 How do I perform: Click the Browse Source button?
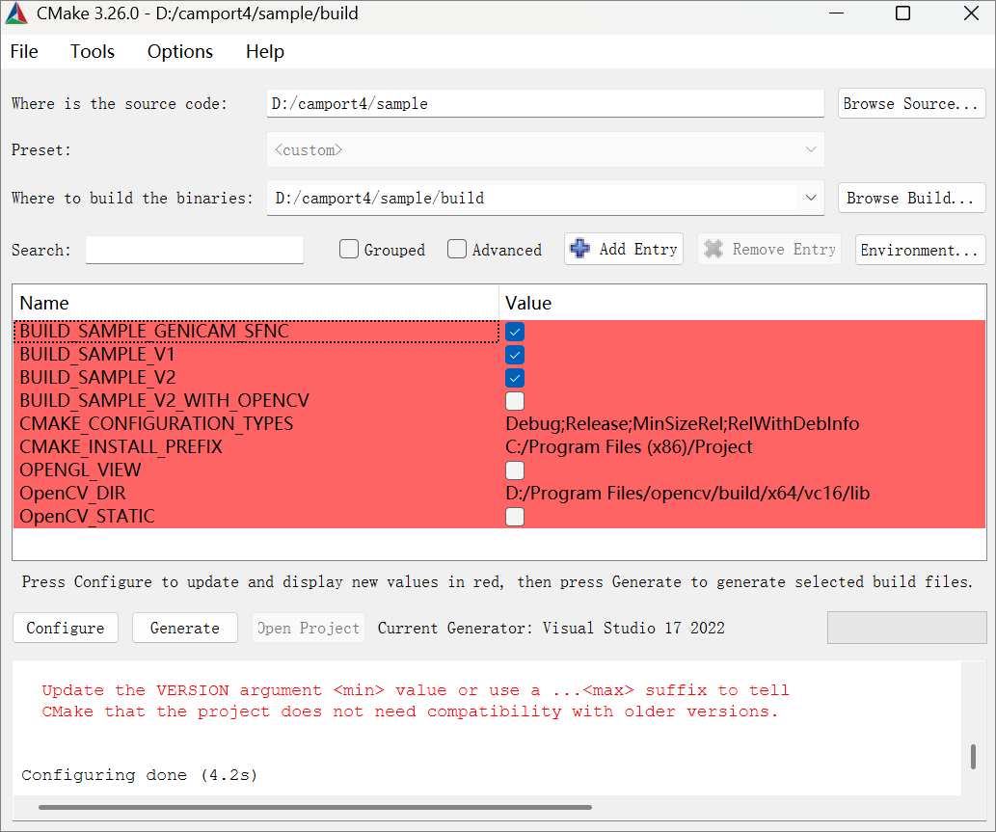click(x=911, y=103)
